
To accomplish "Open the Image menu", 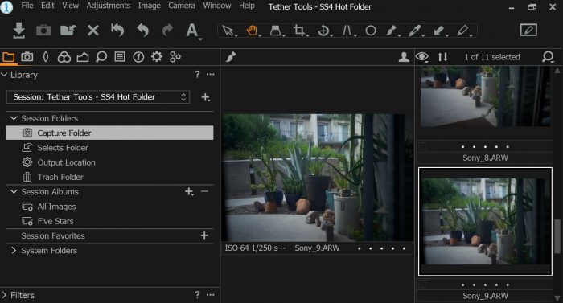I will [150, 6].
